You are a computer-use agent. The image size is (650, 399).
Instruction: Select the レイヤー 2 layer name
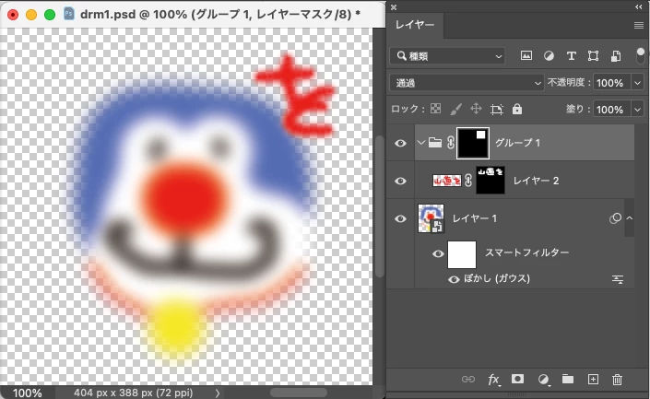(x=536, y=181)
